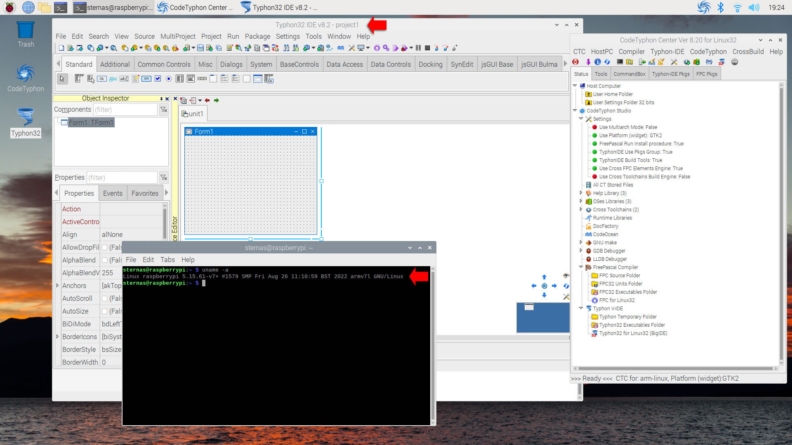Open the MultiProject menu
This screenshot has height=445, width=792.
coord(178,36)
